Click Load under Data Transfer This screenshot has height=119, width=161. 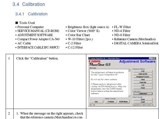143,102
